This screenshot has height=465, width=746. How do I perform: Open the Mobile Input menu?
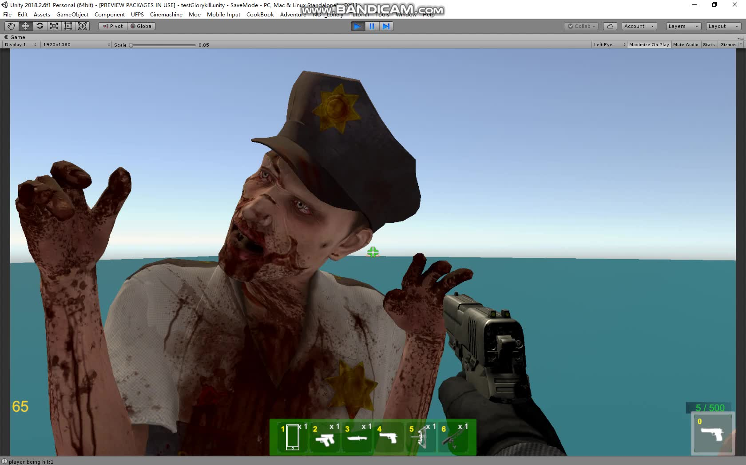click(223, 14)
